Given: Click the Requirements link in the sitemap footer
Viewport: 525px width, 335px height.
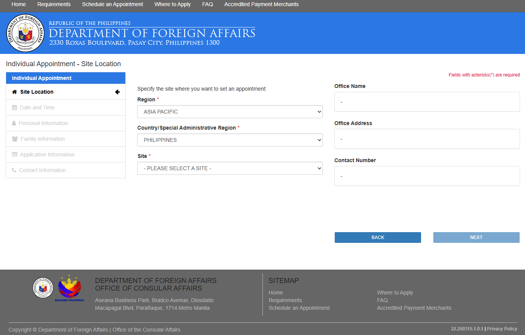Looking at the screenshot, I should [x=285, y=300].
